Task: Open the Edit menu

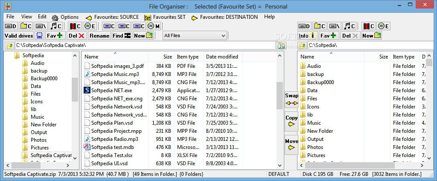Action: [x=42, y=17]
